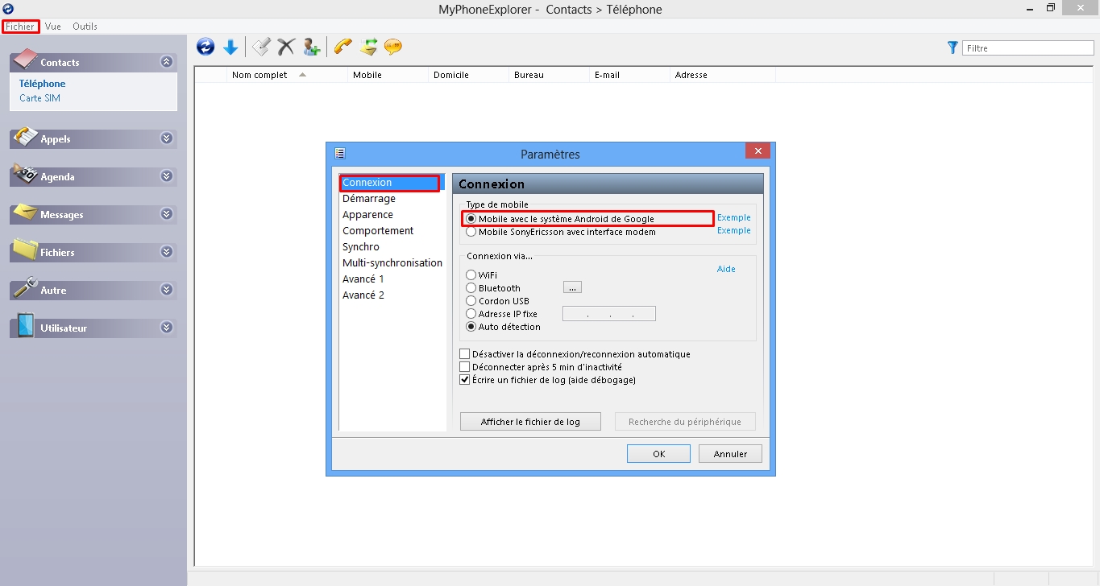Click the blue refresh sync icon
The height and width of the screenshot is (586, 1100).
point(205,47)
